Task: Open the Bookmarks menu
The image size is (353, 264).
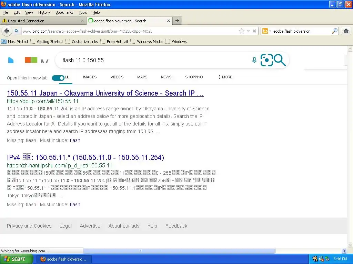Action: point(64,12)
